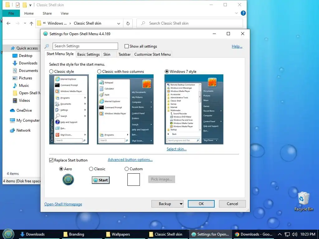Click the volume icon in the system tray
This screenshot has width=319, height=239.
(x=294, y=234)
